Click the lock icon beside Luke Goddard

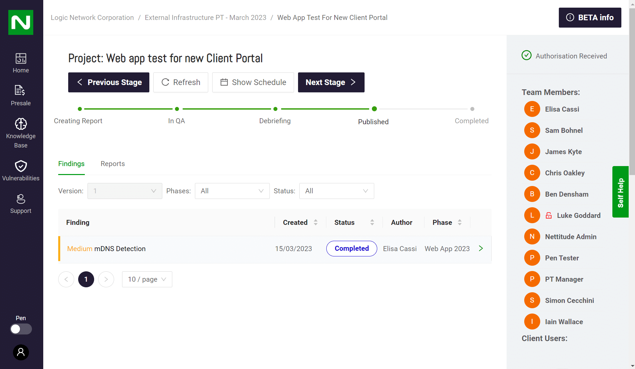[x=548, y=215]
